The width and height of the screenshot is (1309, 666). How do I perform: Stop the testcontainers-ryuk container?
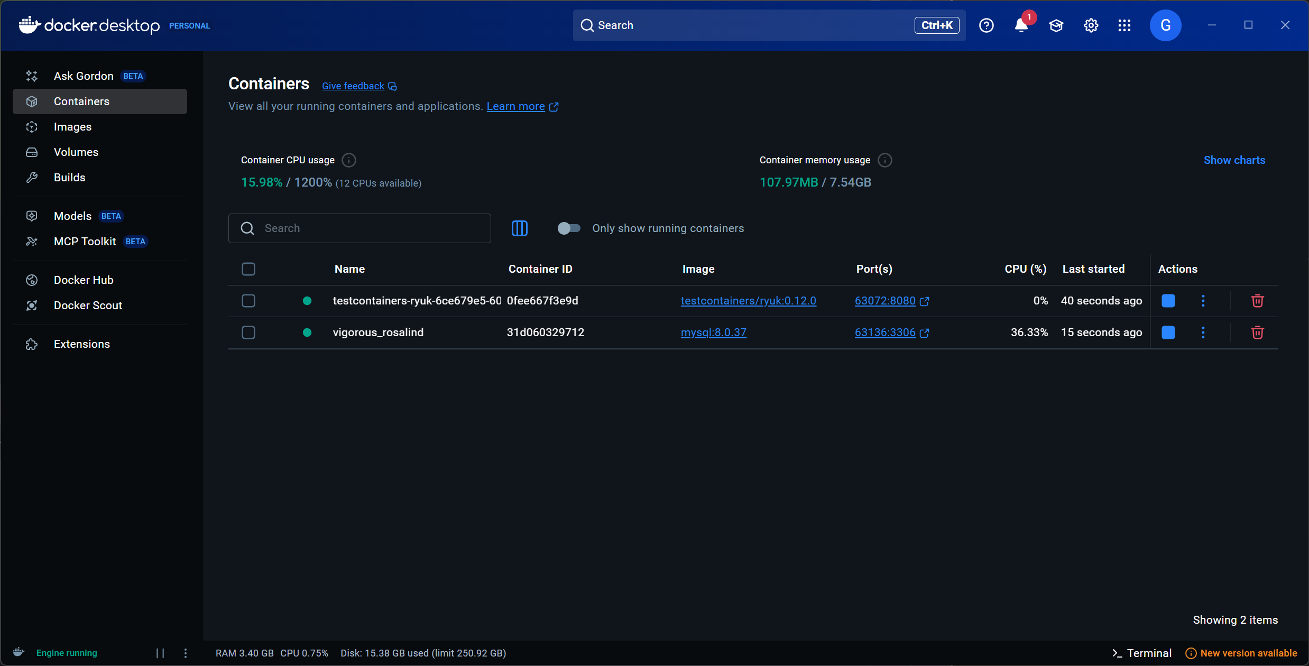pos(1168,301)
